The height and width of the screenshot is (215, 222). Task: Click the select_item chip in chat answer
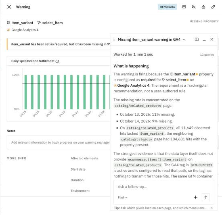coord(175,80)
